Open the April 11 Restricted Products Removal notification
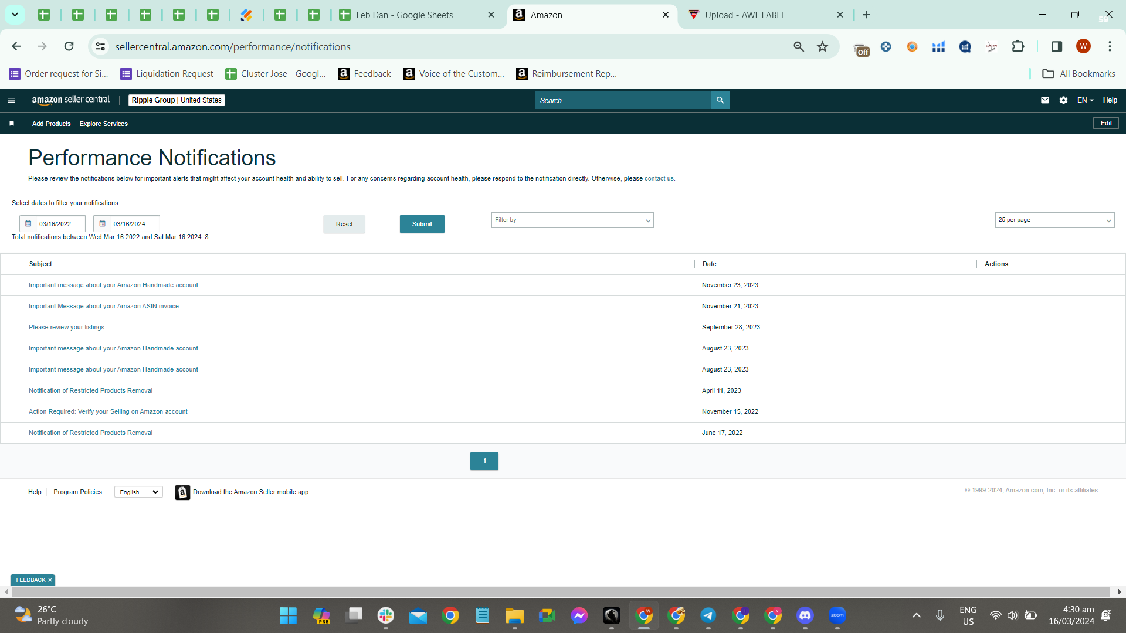This screenshot has width=1126, height=633. tap(91, 390)
